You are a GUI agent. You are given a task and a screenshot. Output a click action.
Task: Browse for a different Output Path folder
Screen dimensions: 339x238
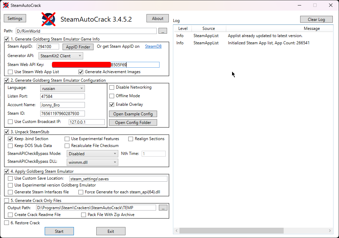[163, 207]
